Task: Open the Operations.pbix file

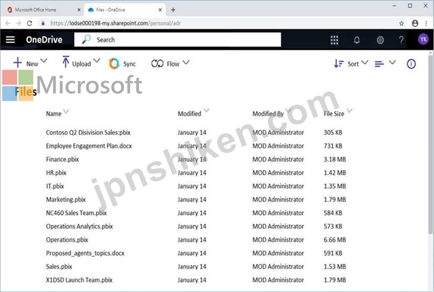Action: point(67,239)
